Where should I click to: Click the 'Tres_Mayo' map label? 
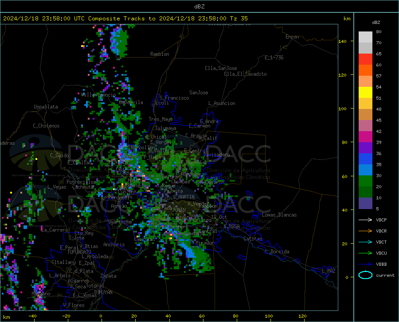click(160, 119)
